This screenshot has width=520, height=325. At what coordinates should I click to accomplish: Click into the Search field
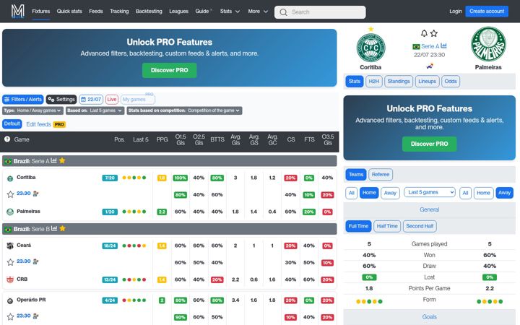pos(320,12)
